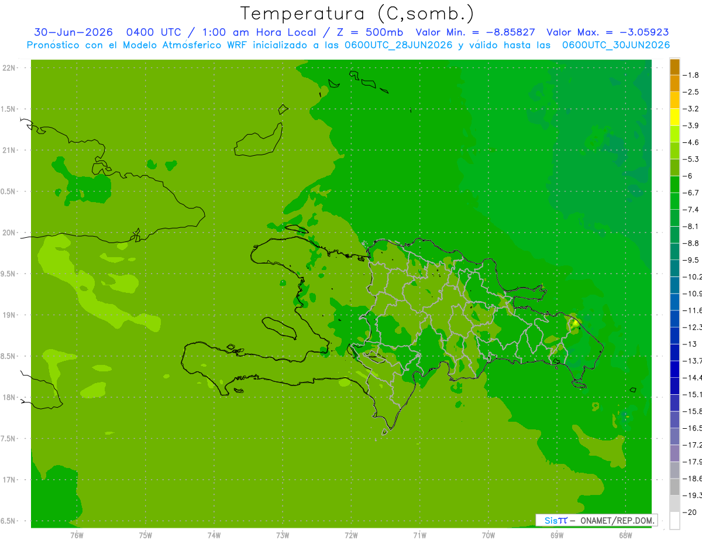Click the lime swatch between -3.9 and -4.6
The height and width of the screenshot is (543, 702).
(x=675, y=134)
